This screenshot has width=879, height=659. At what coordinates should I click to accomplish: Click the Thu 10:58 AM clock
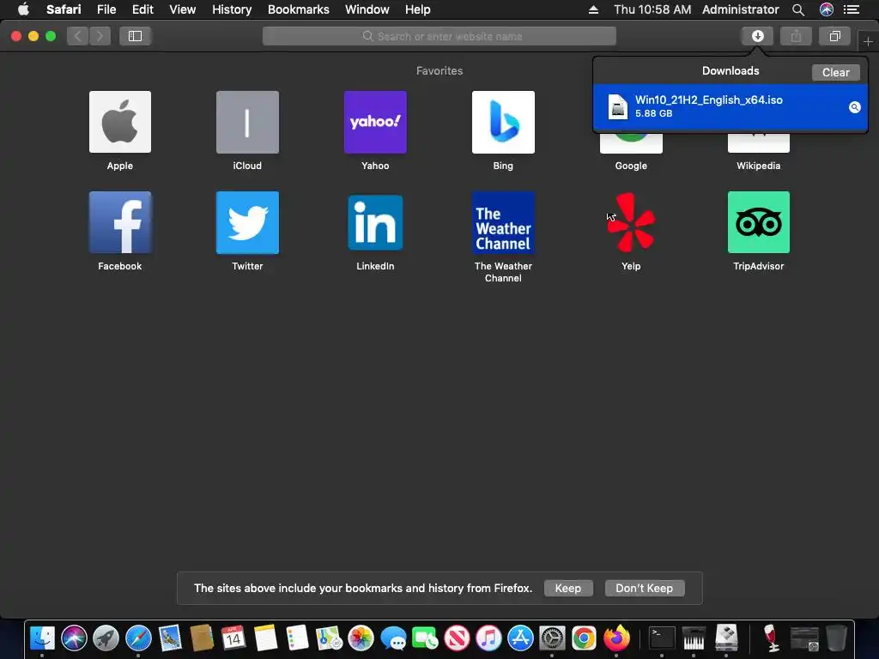tap(652, 9)
